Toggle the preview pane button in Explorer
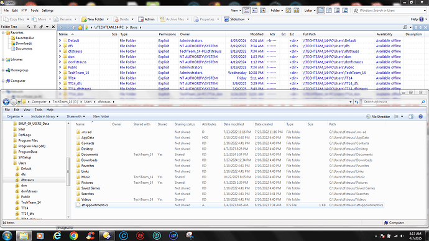This screenshot has width=429, height=241. click(411, 117)
